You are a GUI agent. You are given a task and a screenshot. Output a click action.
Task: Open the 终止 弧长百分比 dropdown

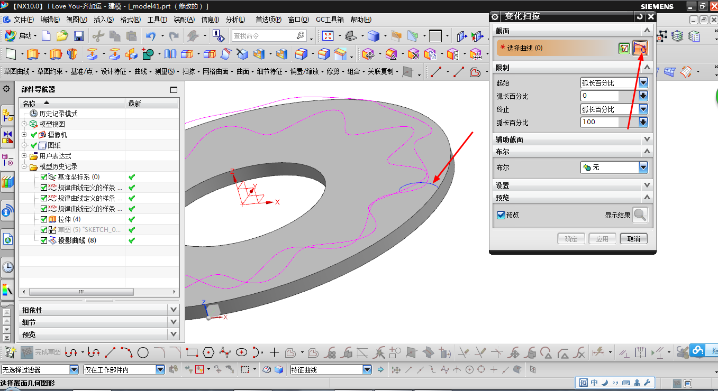coord(643,109)
